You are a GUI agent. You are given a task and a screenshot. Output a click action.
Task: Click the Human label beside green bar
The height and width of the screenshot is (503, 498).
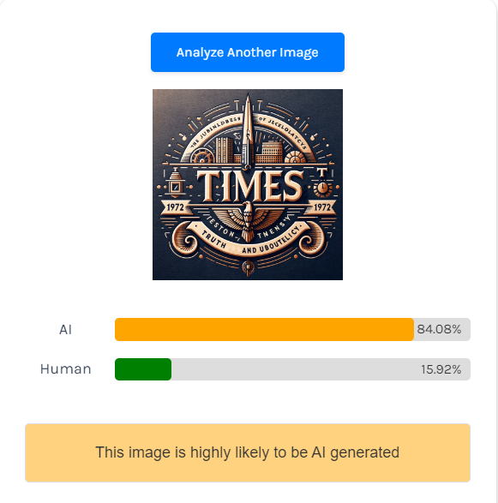(65, 369)
